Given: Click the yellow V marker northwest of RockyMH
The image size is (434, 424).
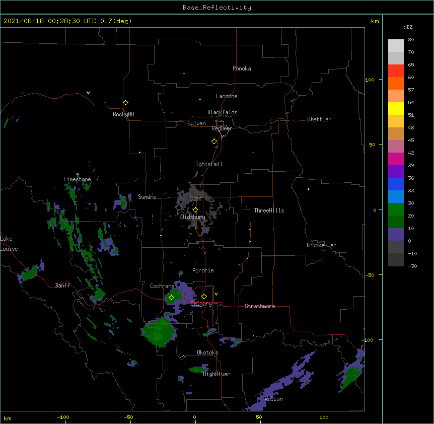Looking at the screenshot, I should click(88, 93).
